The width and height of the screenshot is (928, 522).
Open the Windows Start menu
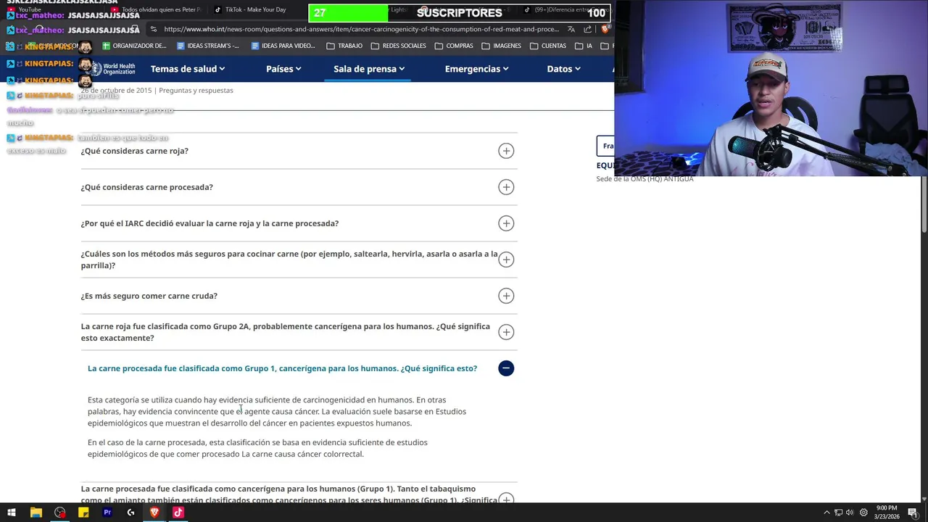coord(12,513)
